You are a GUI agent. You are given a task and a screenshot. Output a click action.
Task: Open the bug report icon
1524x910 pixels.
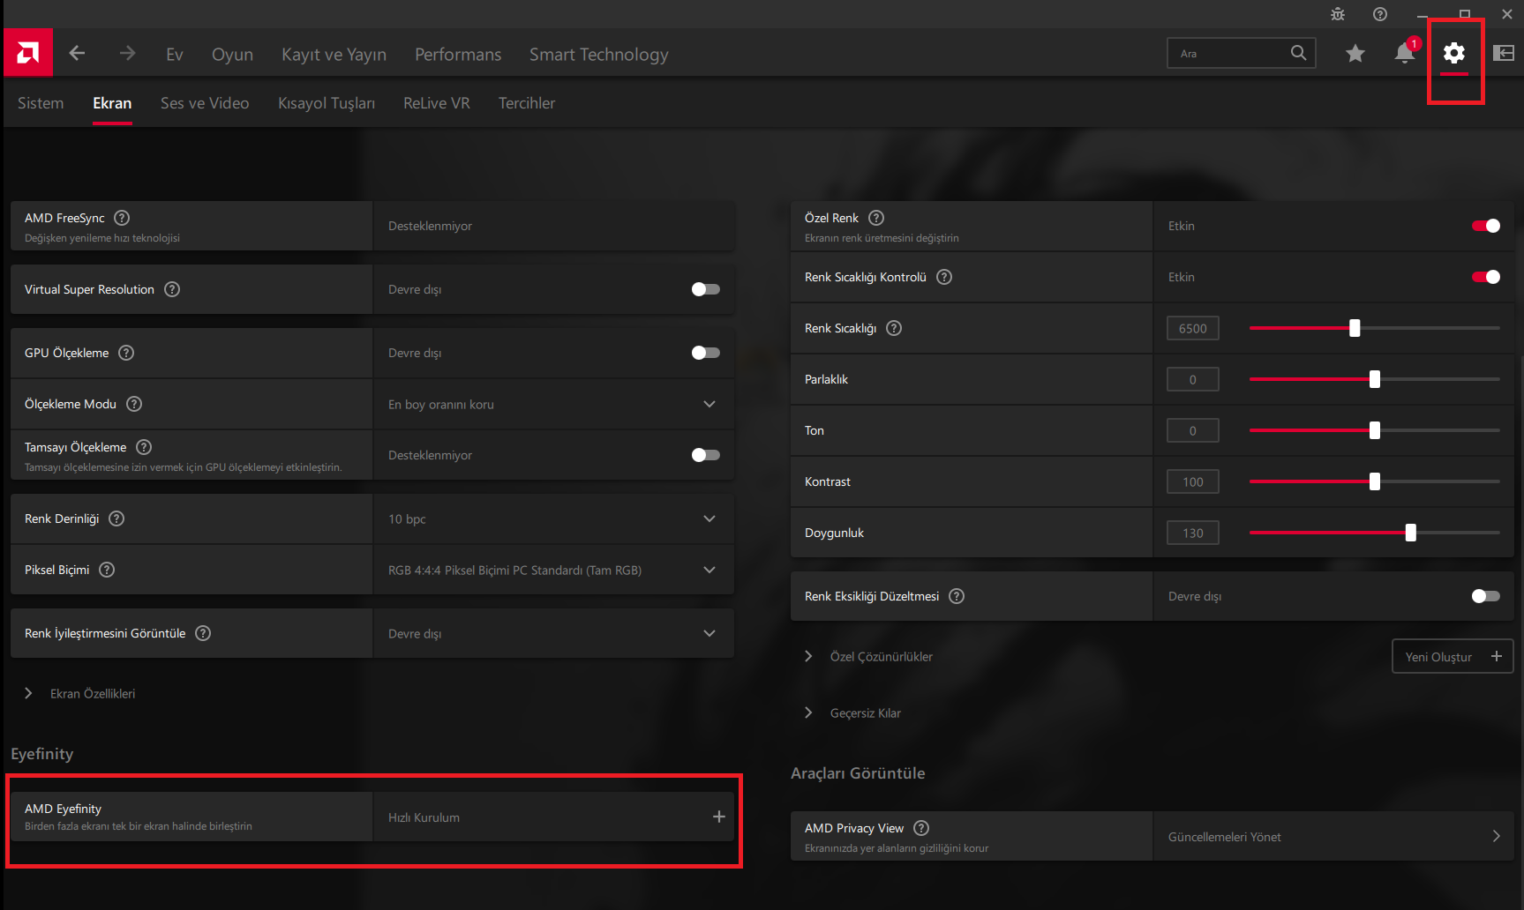pos(1338,14)
